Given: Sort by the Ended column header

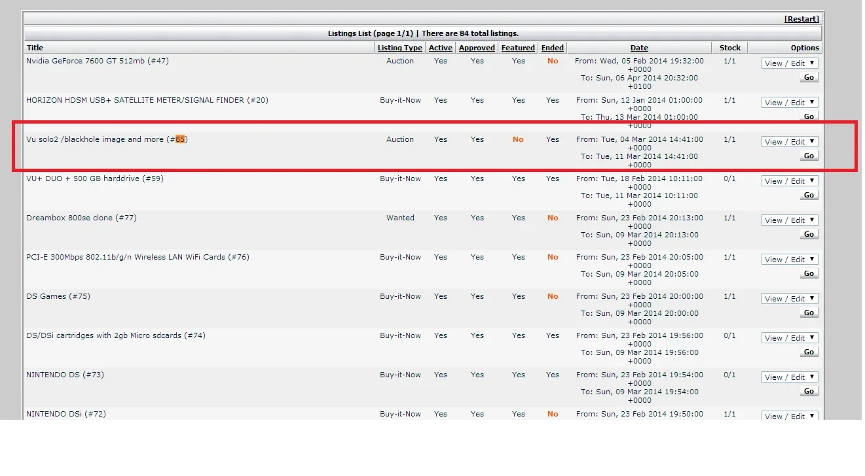Looking at the screenshot, I should pos(553,48).
